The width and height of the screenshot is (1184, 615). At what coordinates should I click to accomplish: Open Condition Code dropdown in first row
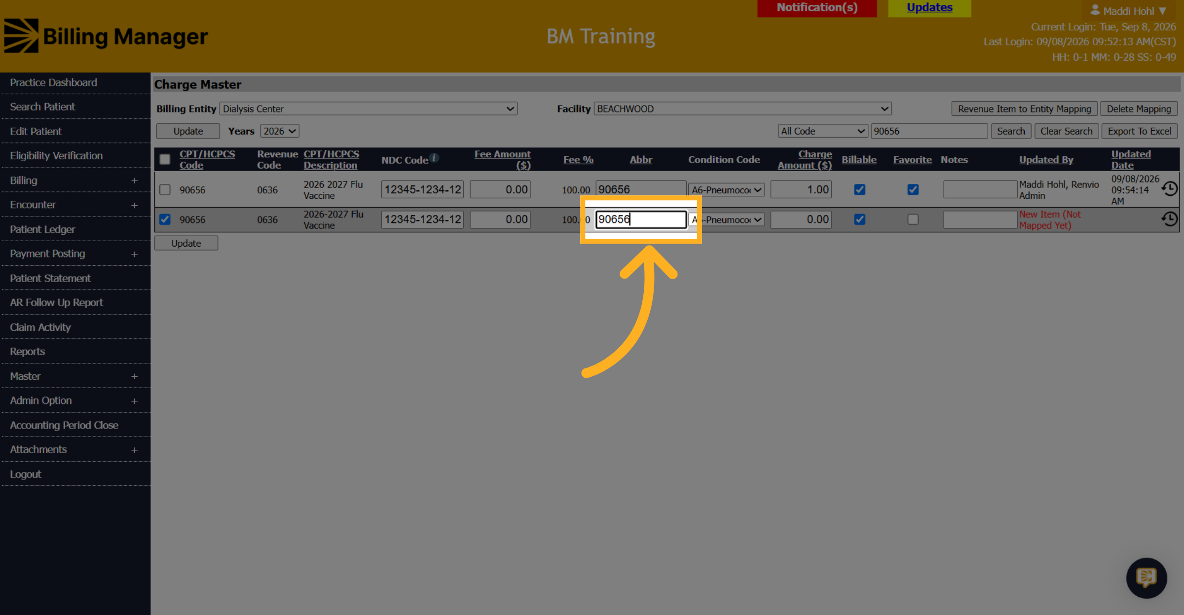[x=726, y=190]
